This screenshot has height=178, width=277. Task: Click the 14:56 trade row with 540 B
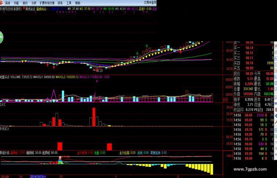click(254, 144)
